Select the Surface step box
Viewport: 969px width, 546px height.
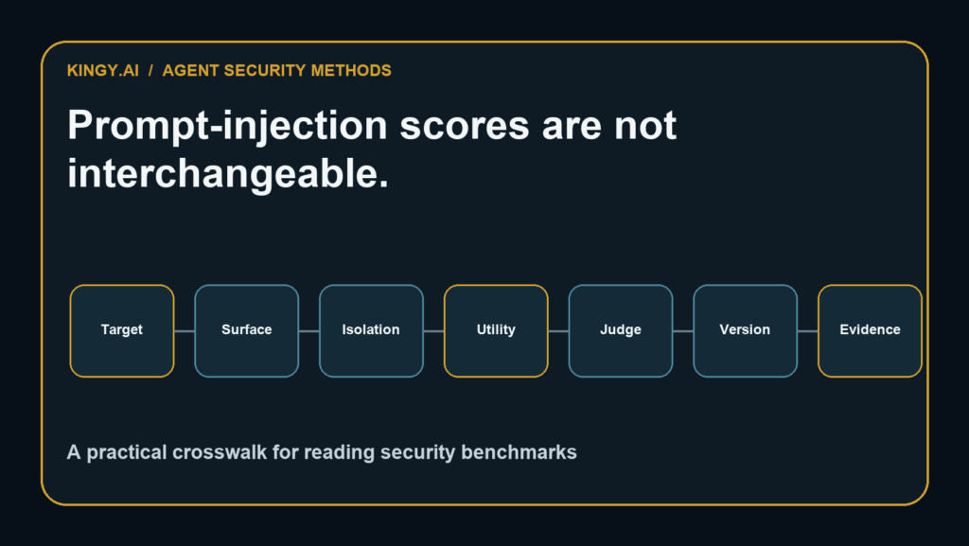pos(247,330)
